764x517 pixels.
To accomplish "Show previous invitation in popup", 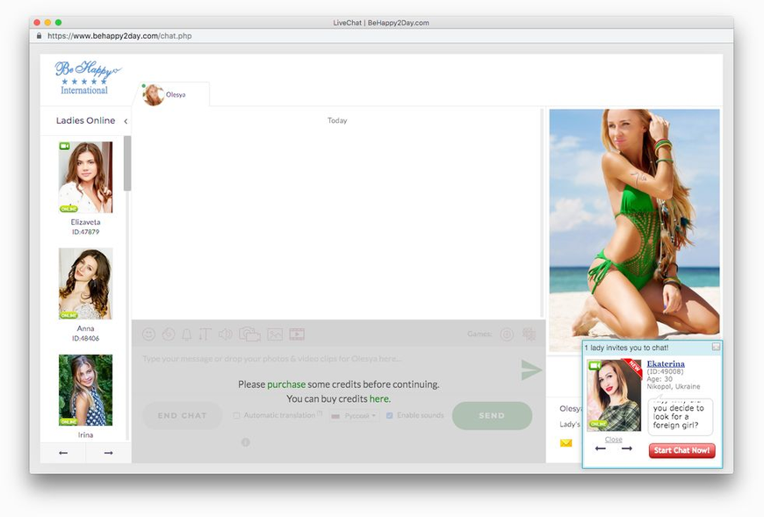I will tap(601, 449).
